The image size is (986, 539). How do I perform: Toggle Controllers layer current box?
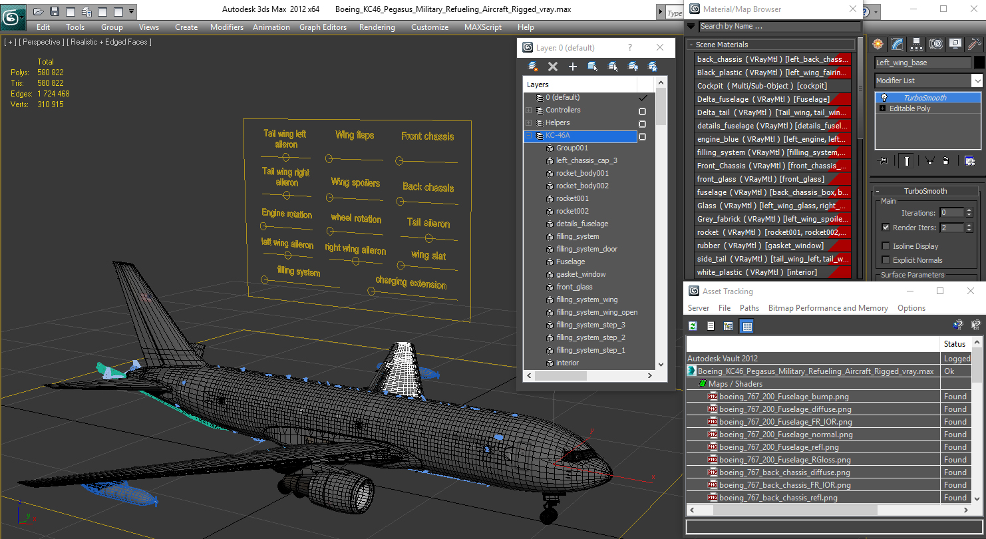tap(643, 111)
